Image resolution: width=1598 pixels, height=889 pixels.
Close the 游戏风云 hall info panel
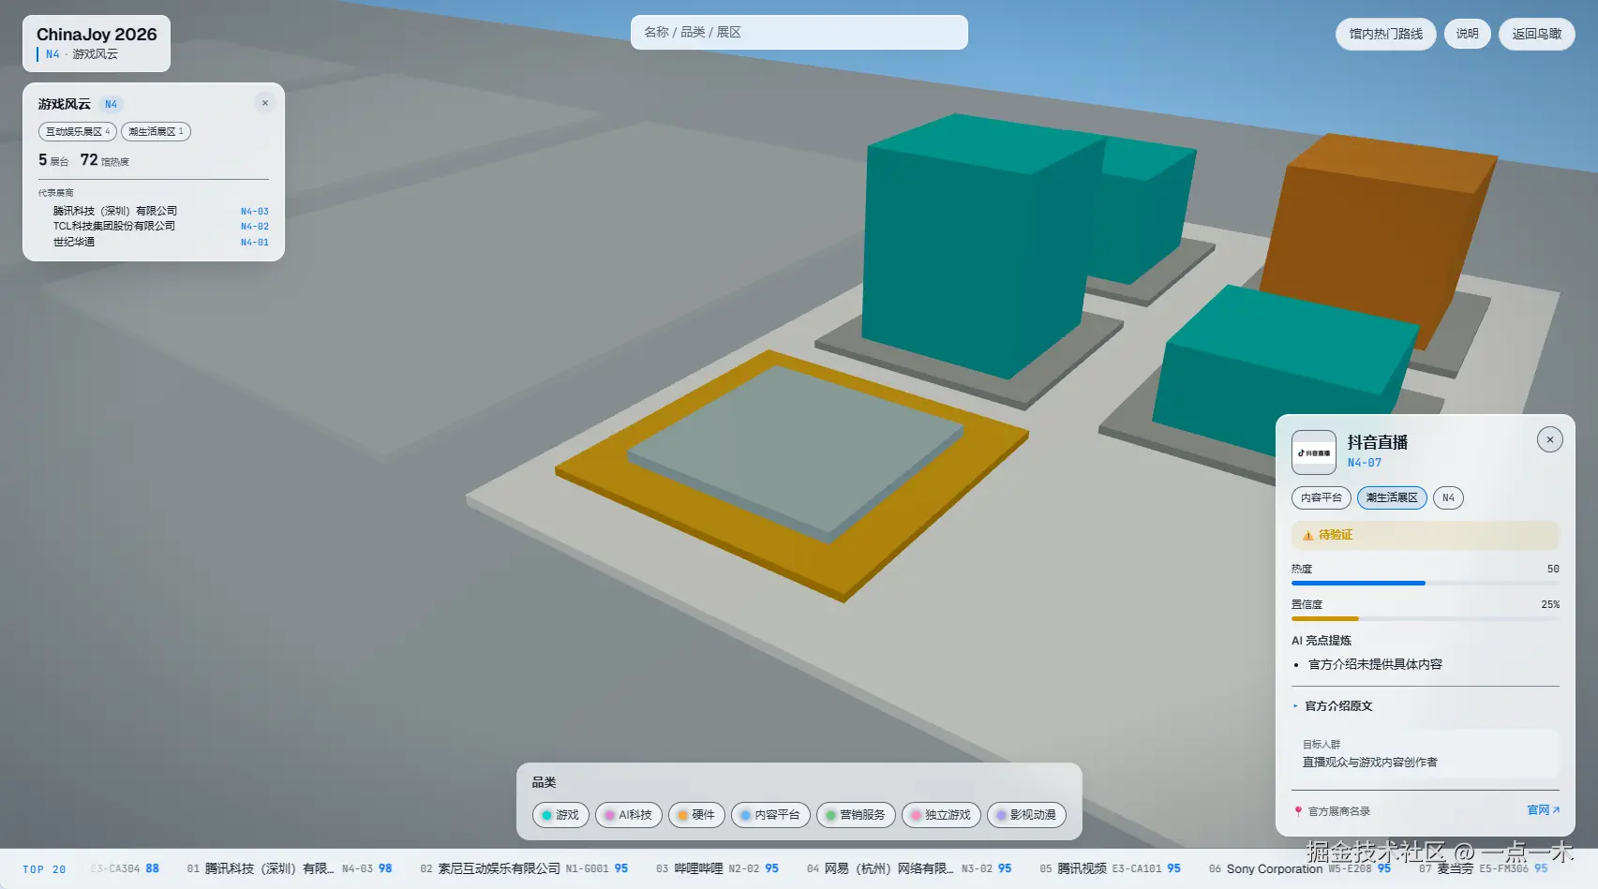(x=265, y=103)
